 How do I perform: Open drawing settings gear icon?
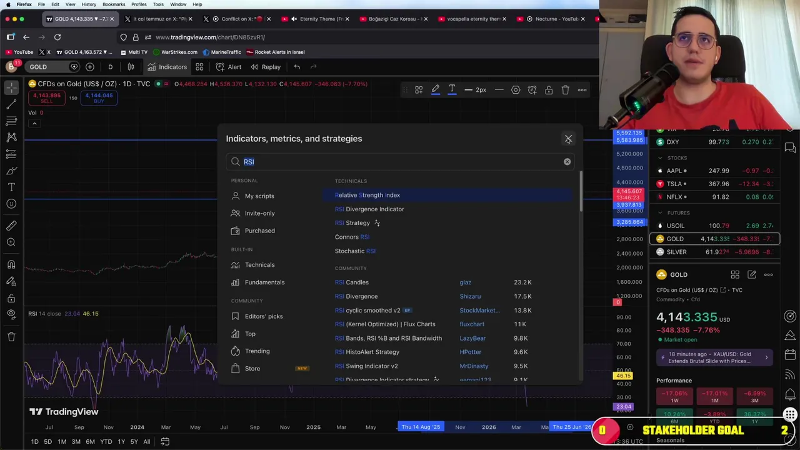tap(516, 90)
